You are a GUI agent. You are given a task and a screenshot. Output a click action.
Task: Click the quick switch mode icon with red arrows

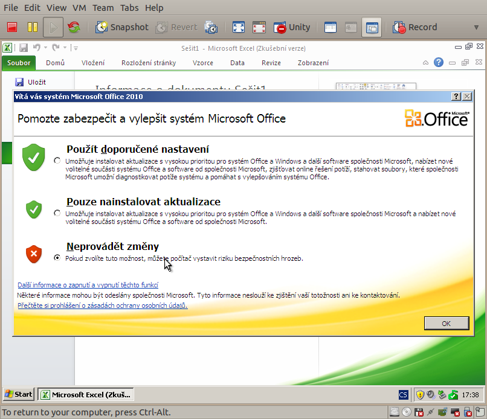[259, 27]
